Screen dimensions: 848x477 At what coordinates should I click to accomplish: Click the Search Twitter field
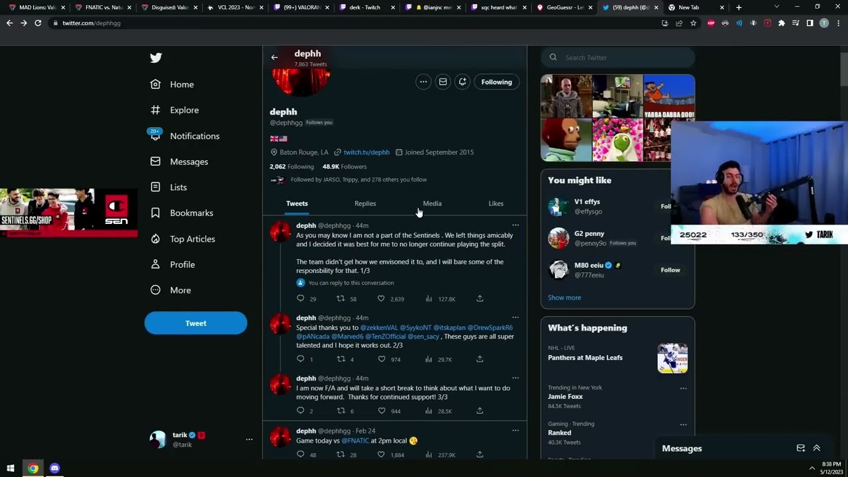pos(617,58)
